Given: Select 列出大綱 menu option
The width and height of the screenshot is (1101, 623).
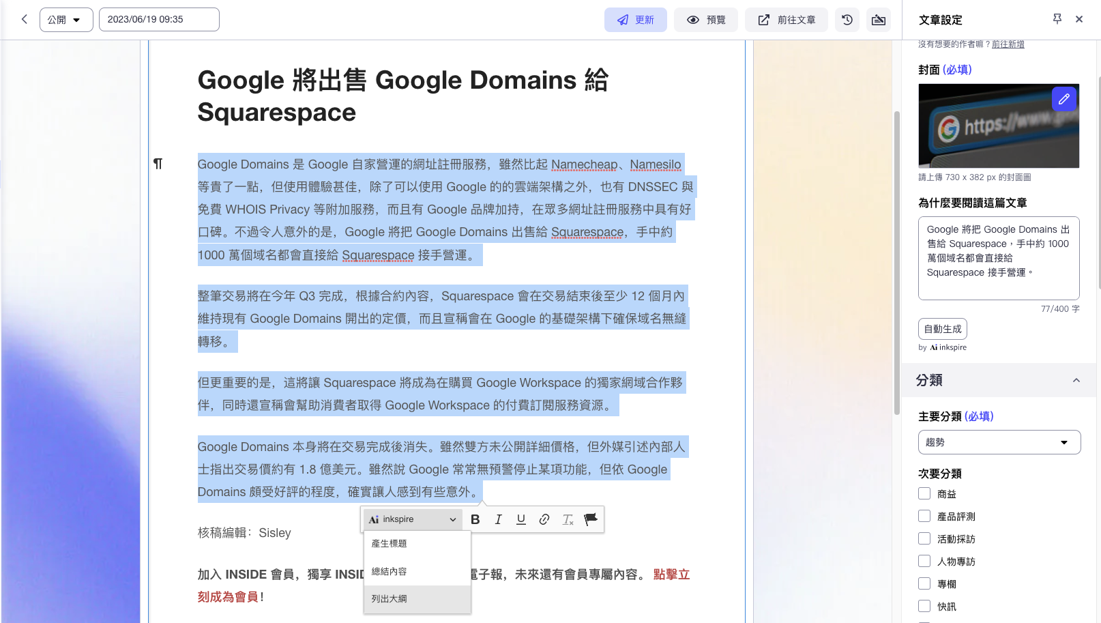Looking at the screenshot, I should (417, 598).
